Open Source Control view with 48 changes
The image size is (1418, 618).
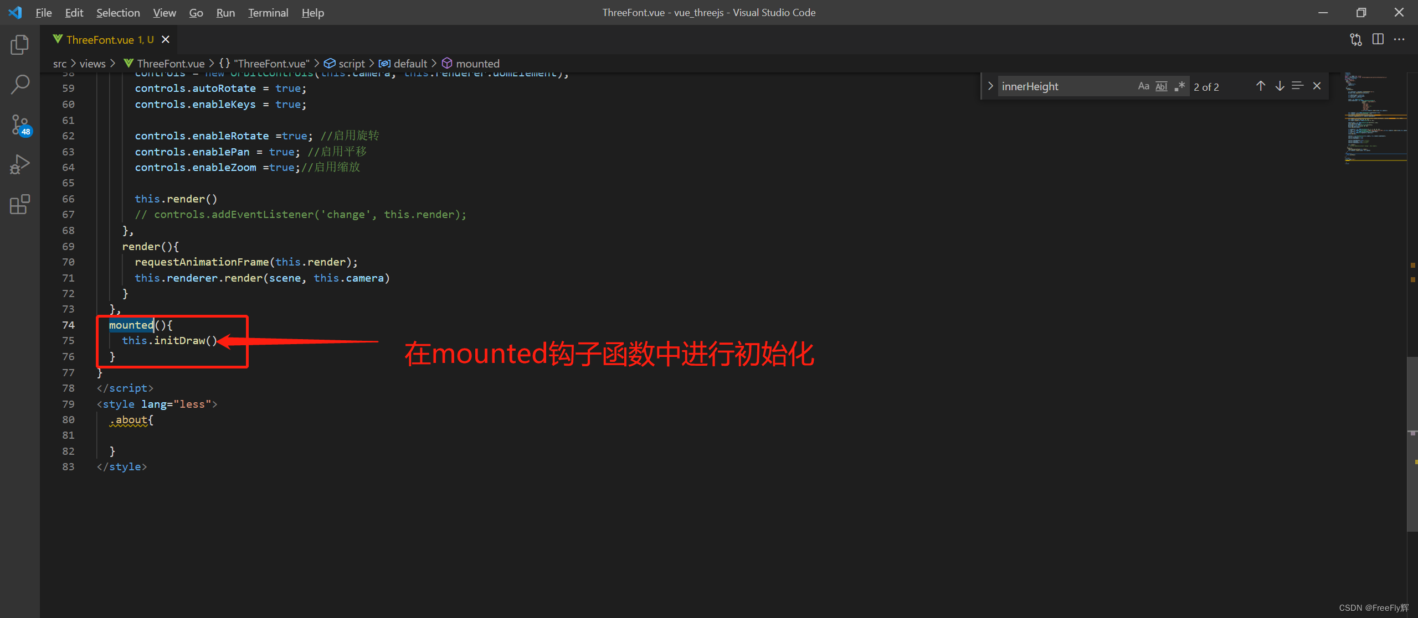20,124
